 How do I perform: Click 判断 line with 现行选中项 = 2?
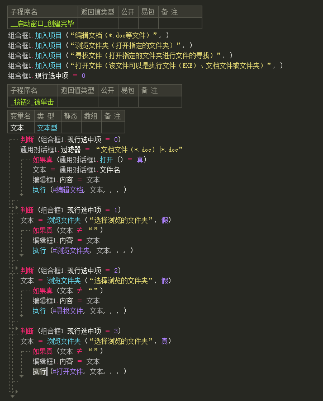(x=70, y=271)
